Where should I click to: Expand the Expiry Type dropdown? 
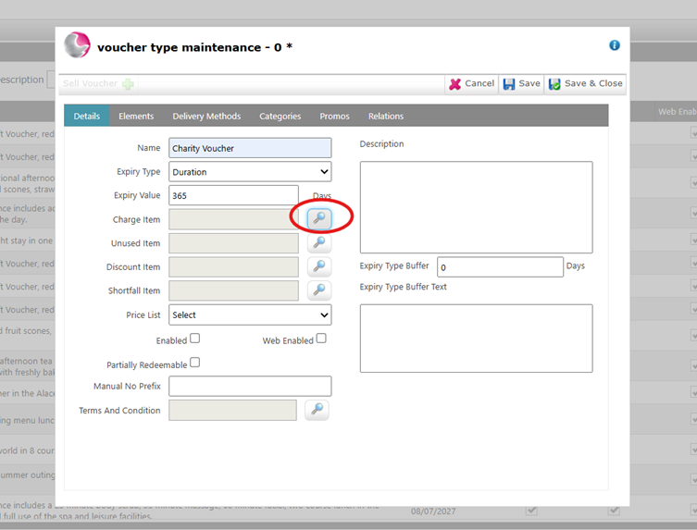[x=250, y=171]
